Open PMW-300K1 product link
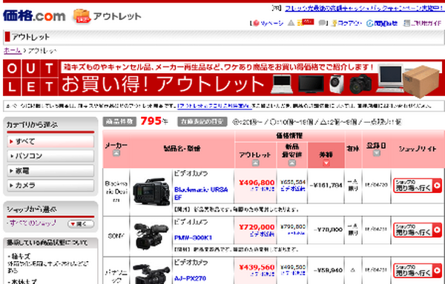Screen dimensions: 445x284 click(193, 237)
